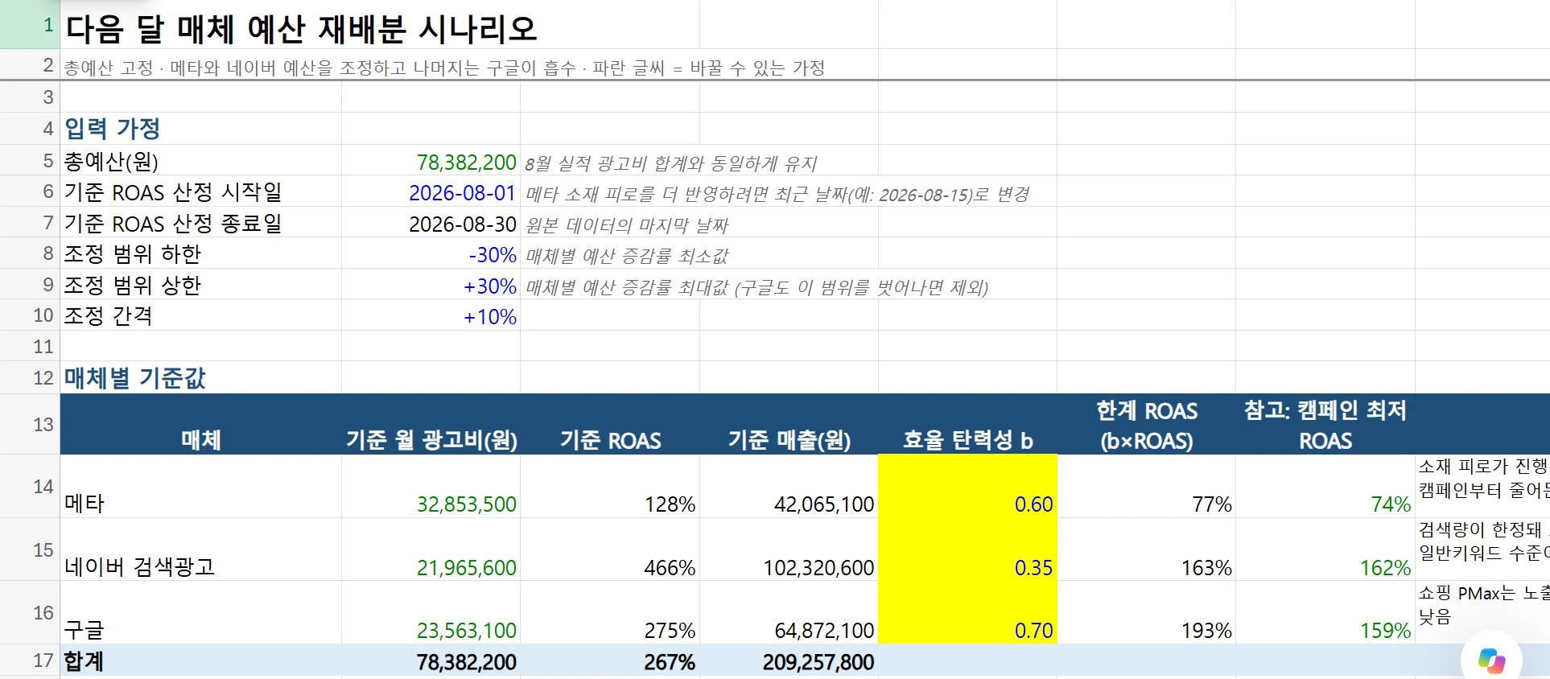This screenshot has width=1550, height=679.
Task: Click 네이버 baseline ROAS 466%
Action: pos(670,568)
